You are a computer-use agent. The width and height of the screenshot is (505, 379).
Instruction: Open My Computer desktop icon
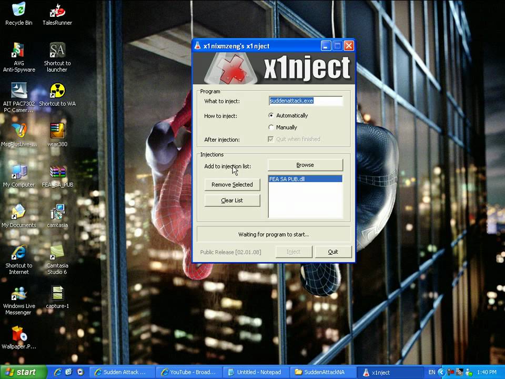coord(19,176)
